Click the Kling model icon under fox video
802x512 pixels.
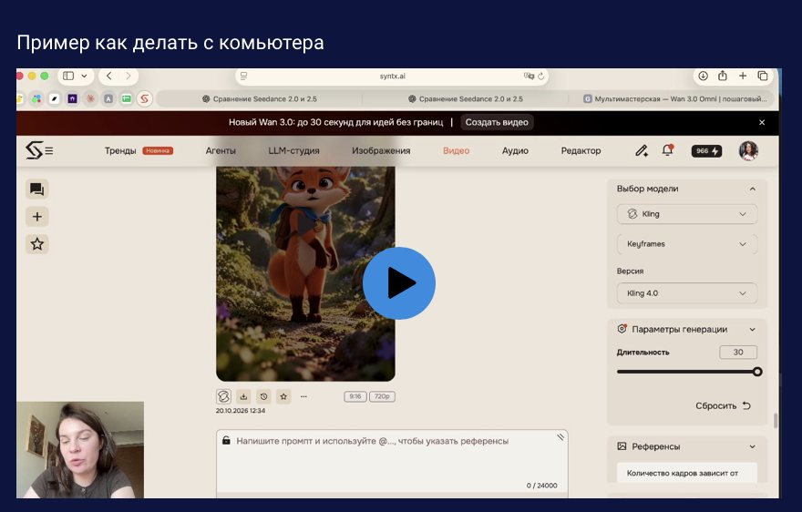click(223, 396)
